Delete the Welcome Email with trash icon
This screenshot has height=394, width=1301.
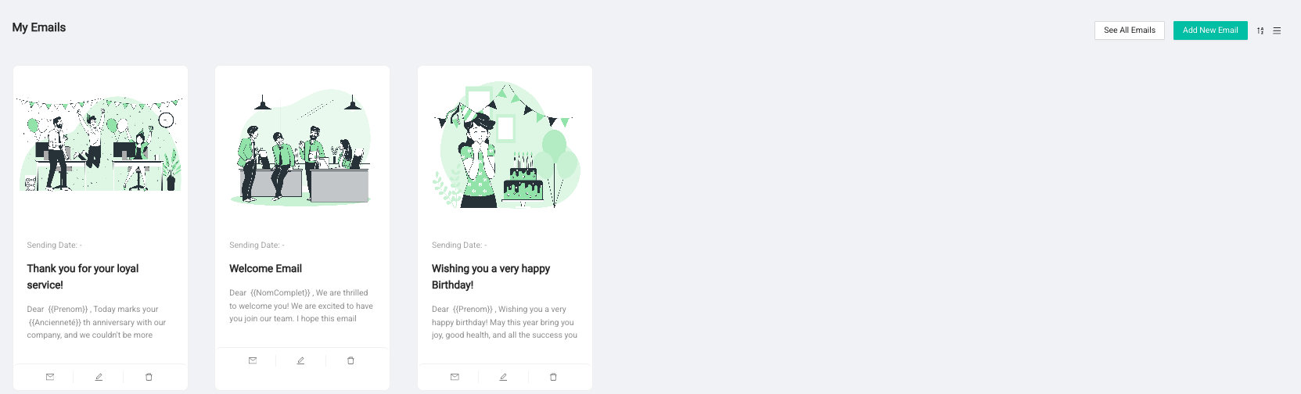pyautogui.click(x=350, y=360)
